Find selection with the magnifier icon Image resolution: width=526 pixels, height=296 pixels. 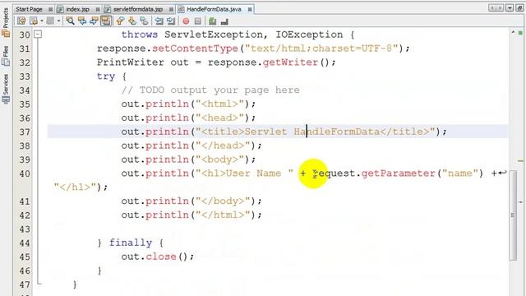70,21
